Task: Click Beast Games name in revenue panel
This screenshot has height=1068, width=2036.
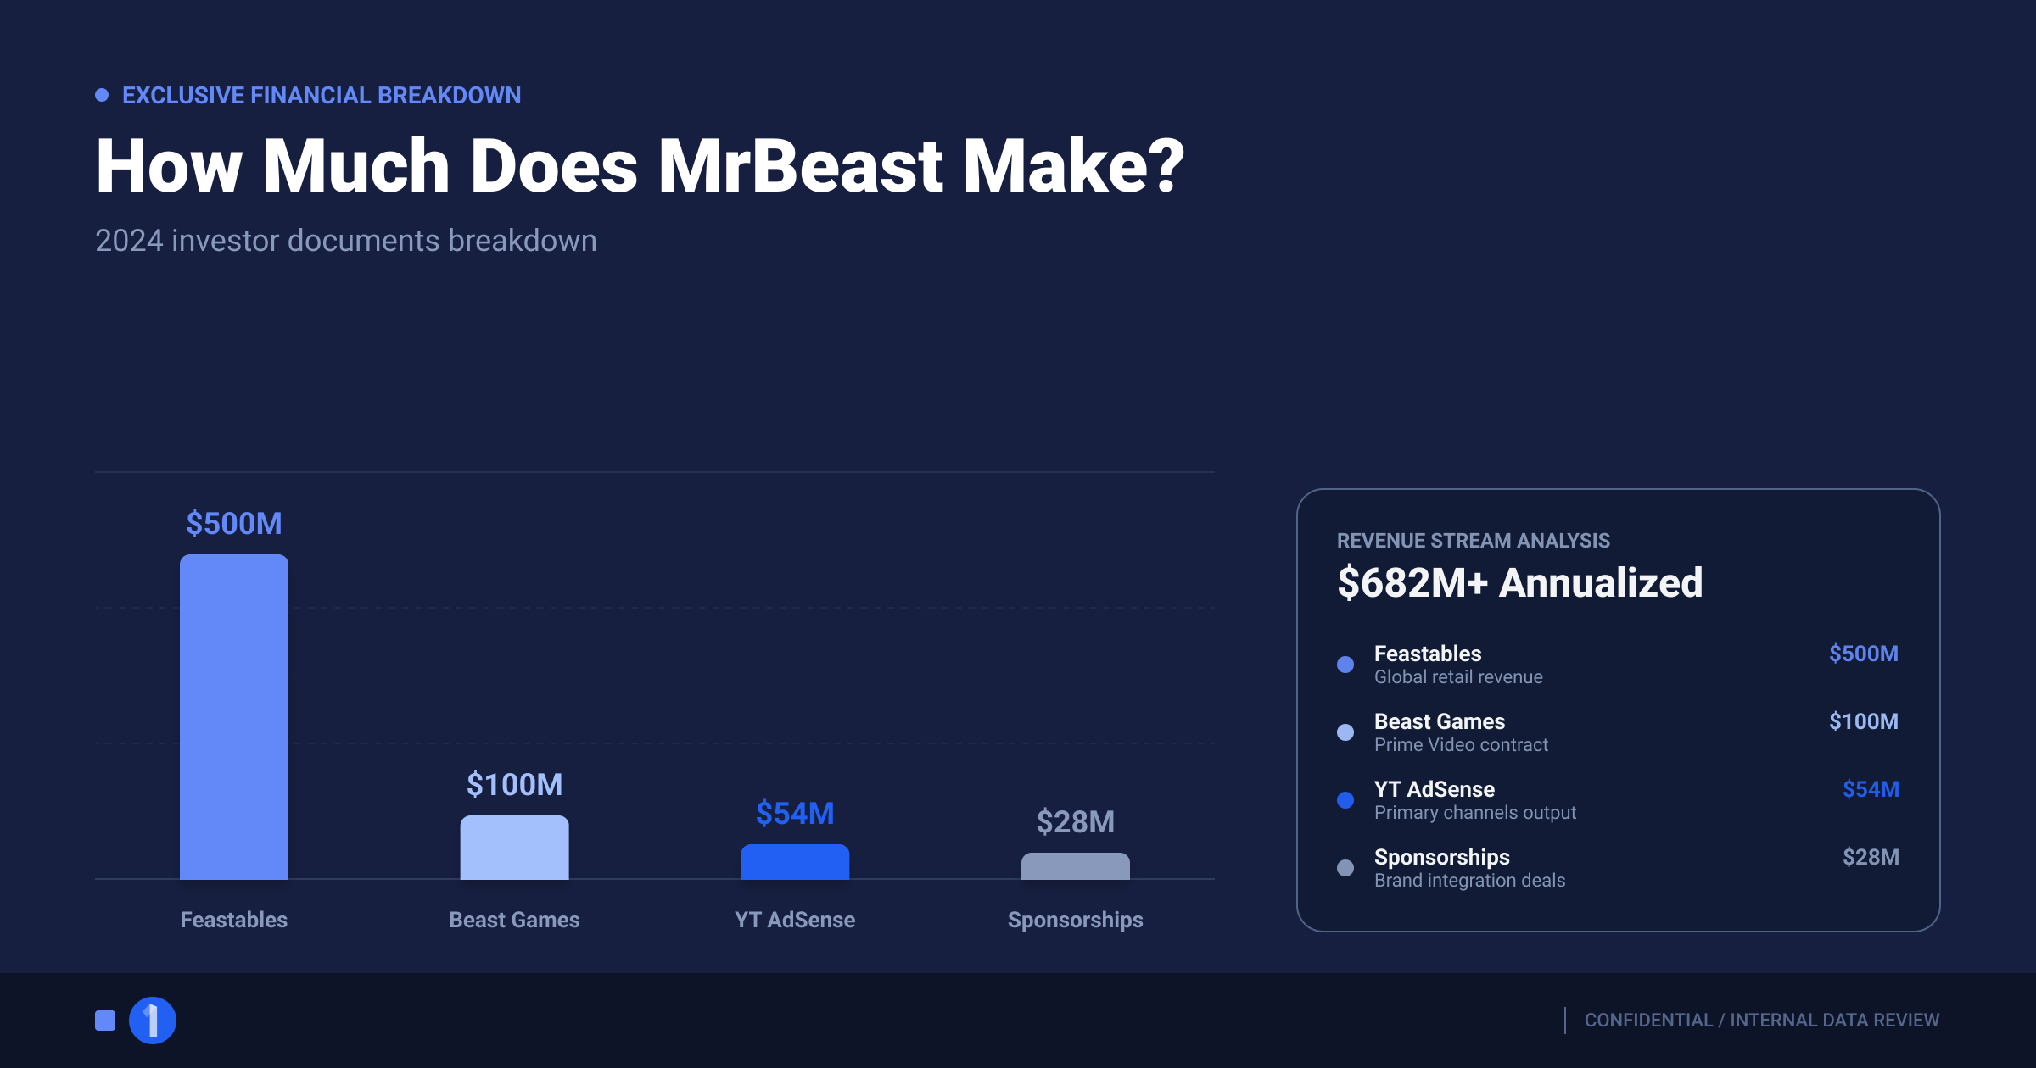Action: (x=1440, y=721)
